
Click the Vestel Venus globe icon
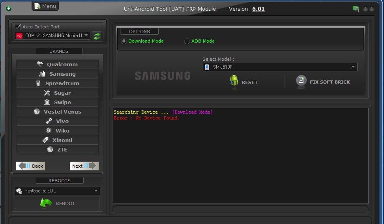pos(37,112)
